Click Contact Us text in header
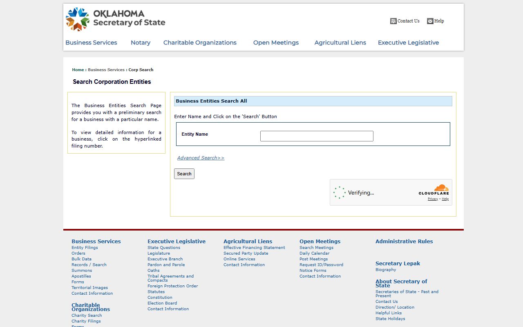Image resolution: width=523 pixels, height=327 pixels. (409, 21)
